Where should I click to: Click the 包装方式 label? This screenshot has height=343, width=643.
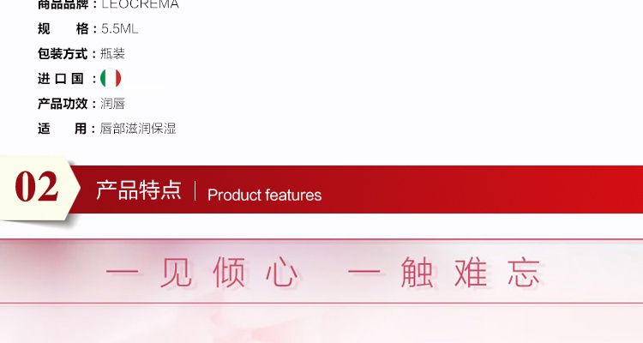[x=63, y=53]
